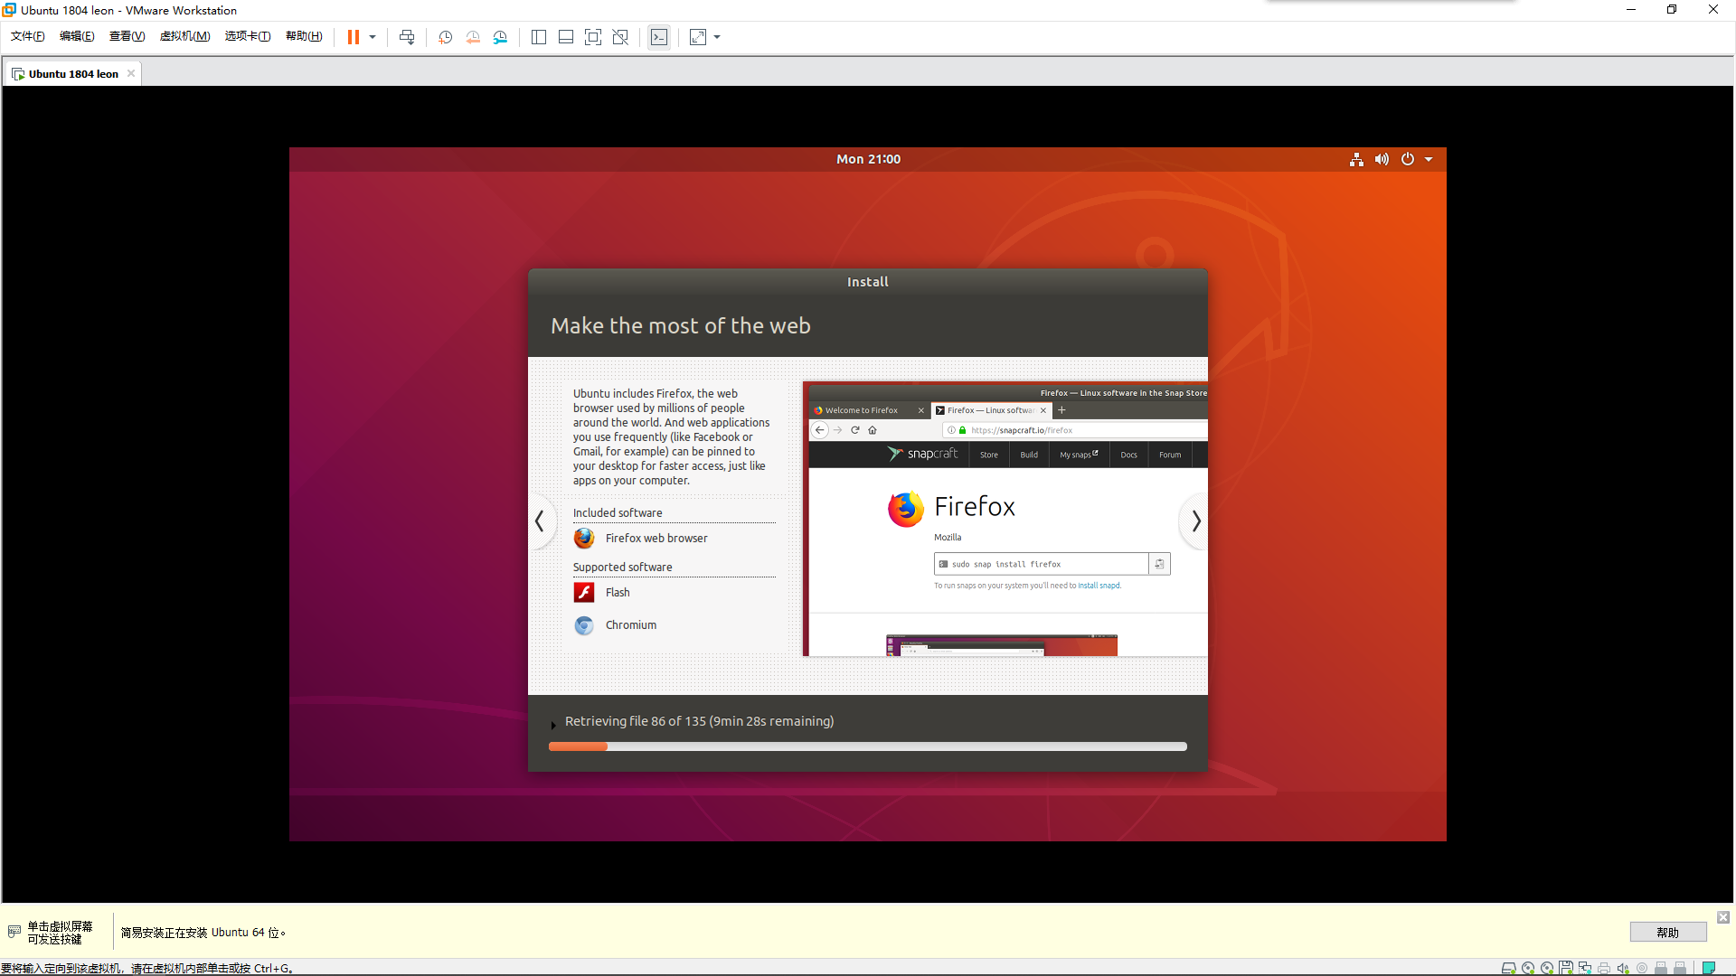
Task: Show the library panel
Action: (539, 37)
